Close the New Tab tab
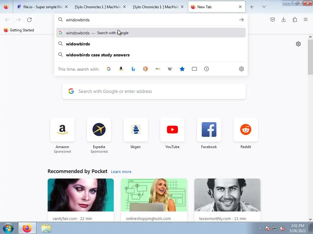This screenshot has height=234, width=313. point(240,7)
